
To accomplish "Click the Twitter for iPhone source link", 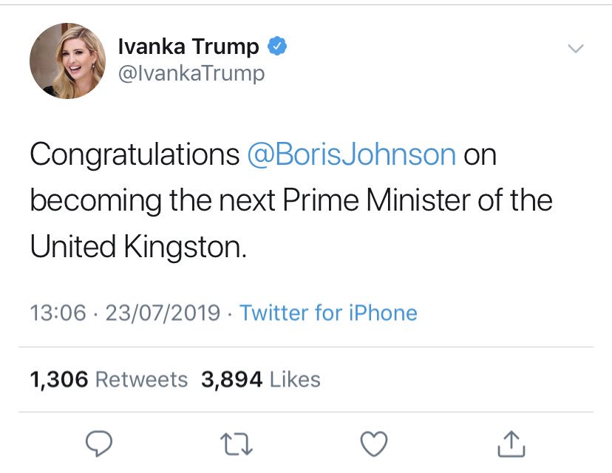I will coord(328,313).
